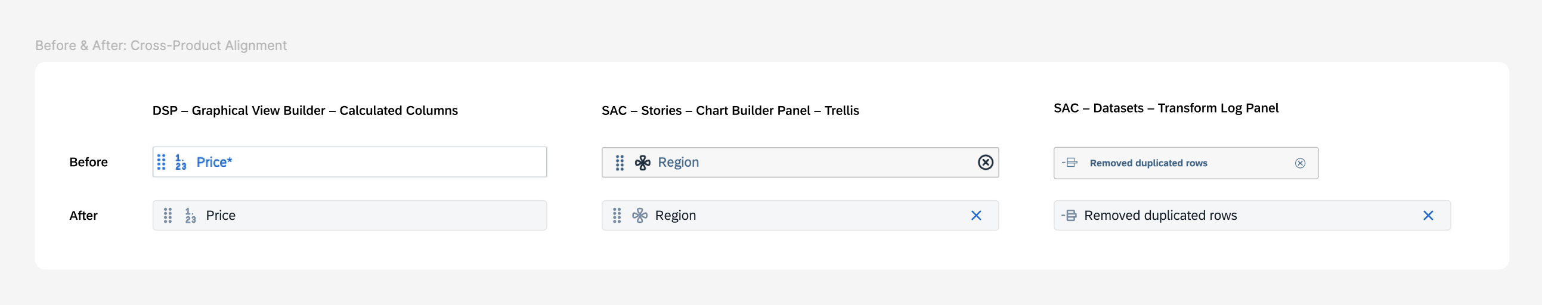Remove Before Region token via circled X
The image size is (1542, 305).
point(985,162)
